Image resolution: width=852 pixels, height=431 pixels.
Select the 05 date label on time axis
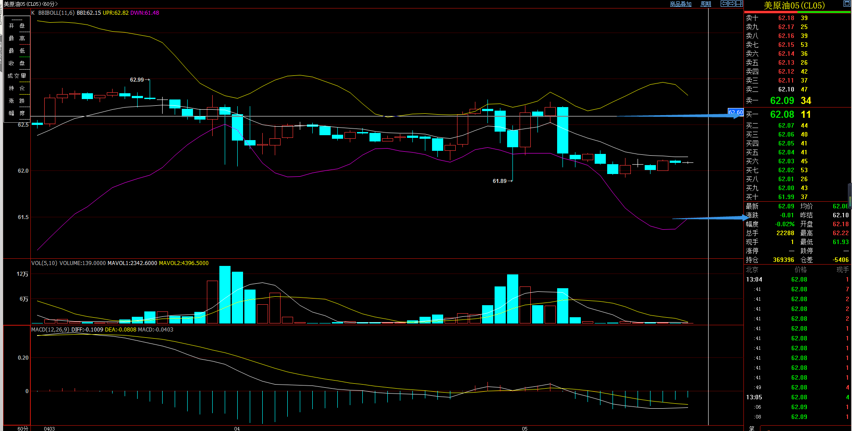(x=525, y=428)
